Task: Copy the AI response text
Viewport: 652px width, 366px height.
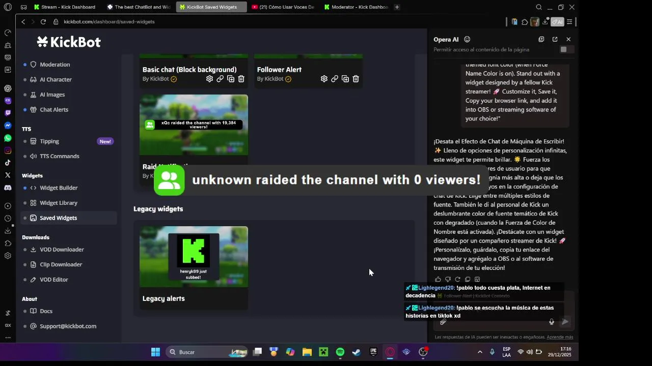Action: point(468,279)
